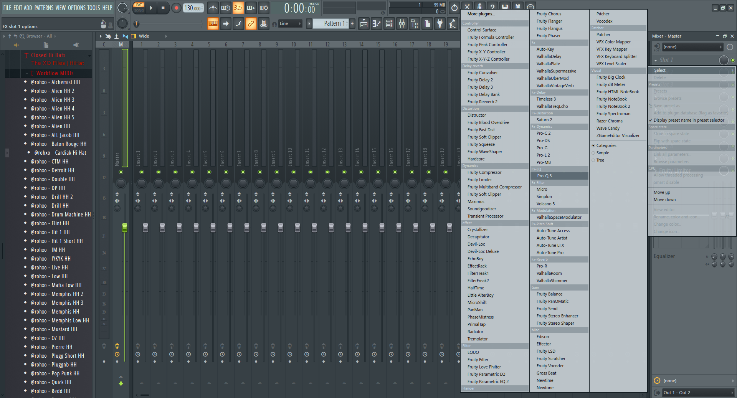Open the plugin picker plug icon
The image size is (737, 398).
pos(440,24)
